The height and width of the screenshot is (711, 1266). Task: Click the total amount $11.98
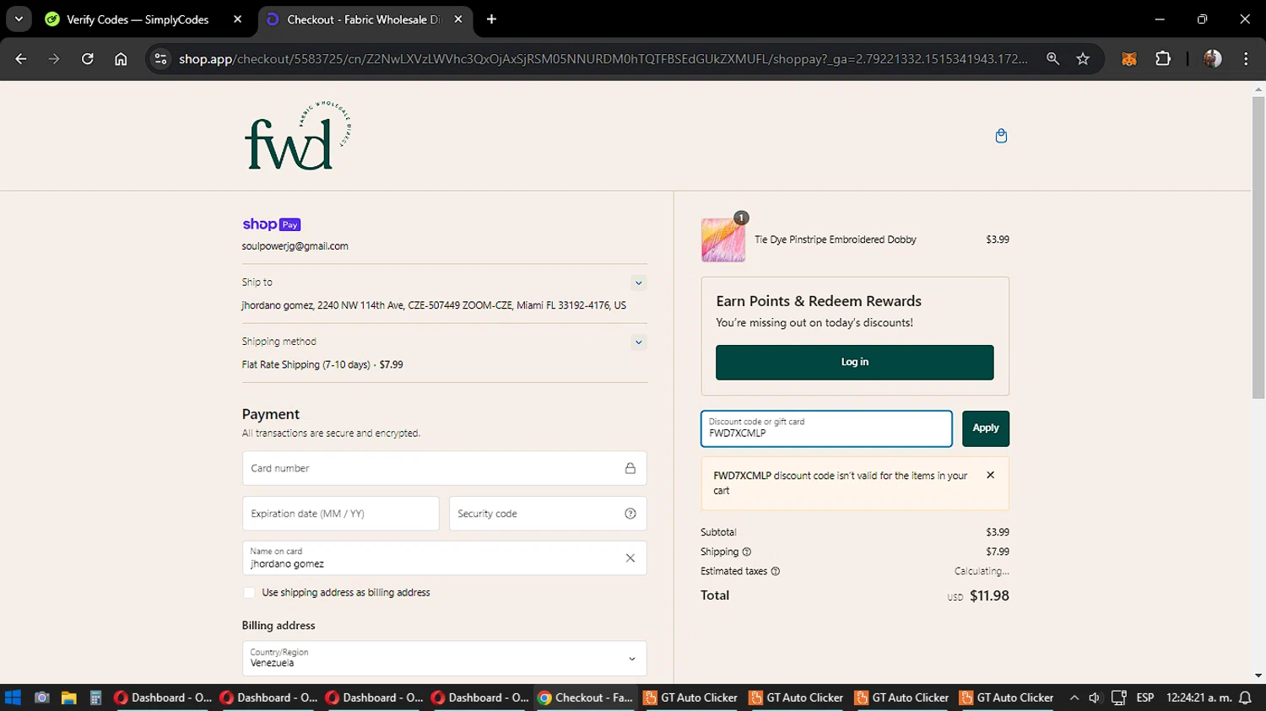[989, 595]
